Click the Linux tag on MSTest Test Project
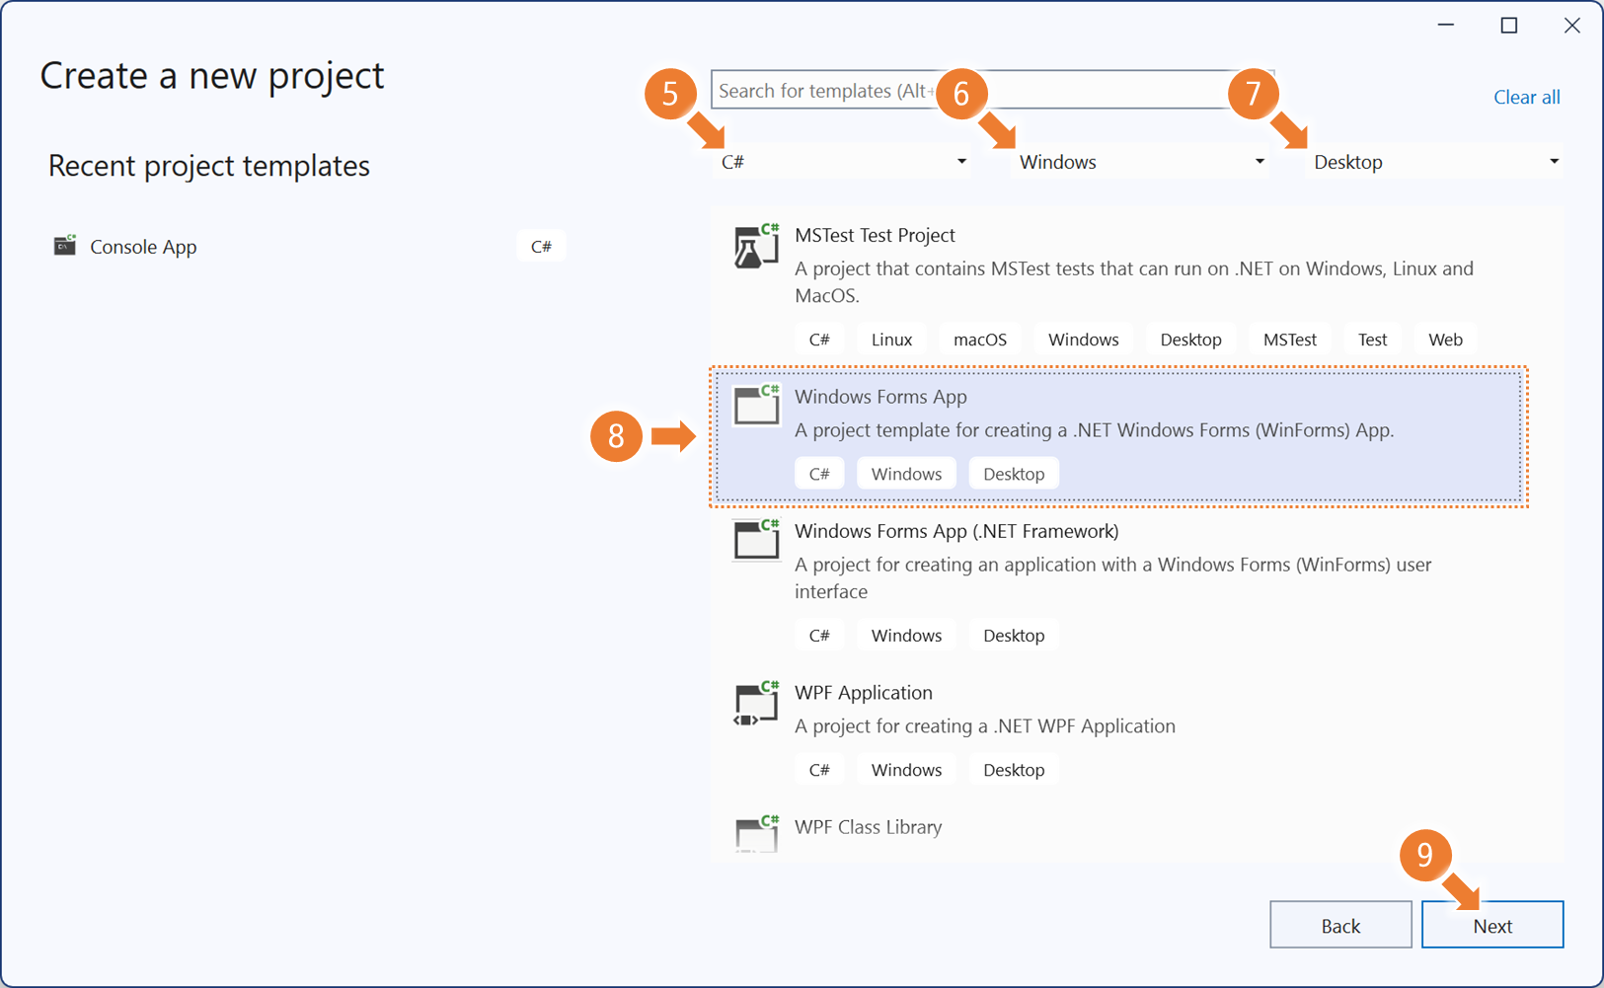Viewport: 1604px width, 988px height. click(891, 340)
